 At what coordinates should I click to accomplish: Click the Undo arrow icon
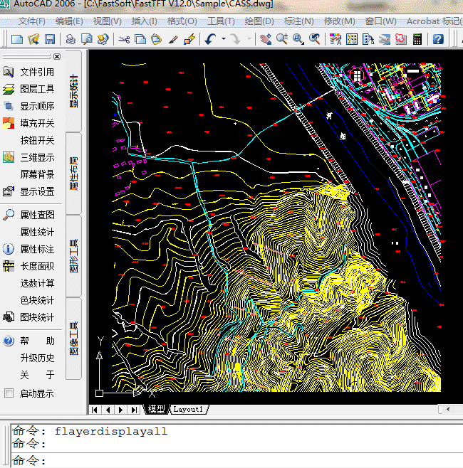coord(211,39)
